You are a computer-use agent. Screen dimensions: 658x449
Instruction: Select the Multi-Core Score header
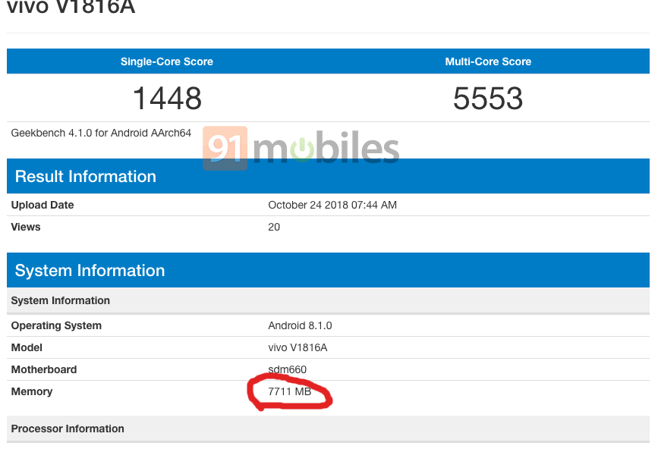click(x=488, y=61)
